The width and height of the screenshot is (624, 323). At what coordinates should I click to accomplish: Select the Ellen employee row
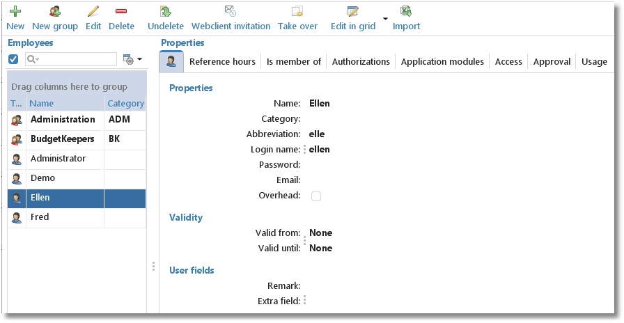point(77,198)
